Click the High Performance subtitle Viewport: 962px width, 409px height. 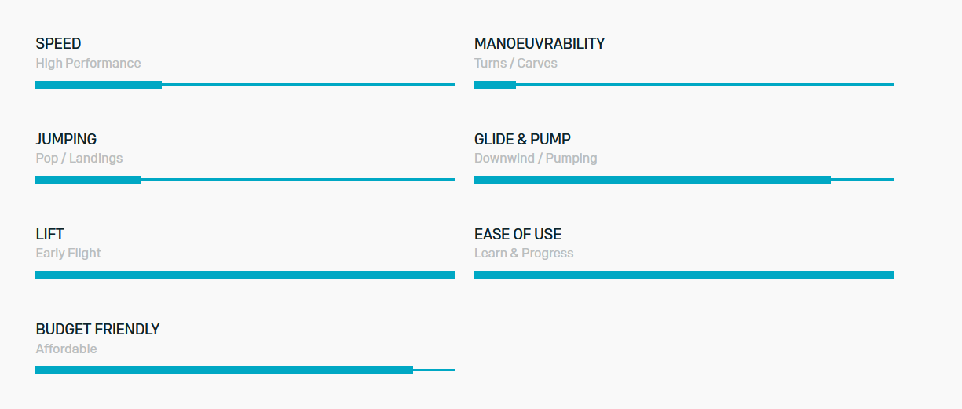(88, 64)
